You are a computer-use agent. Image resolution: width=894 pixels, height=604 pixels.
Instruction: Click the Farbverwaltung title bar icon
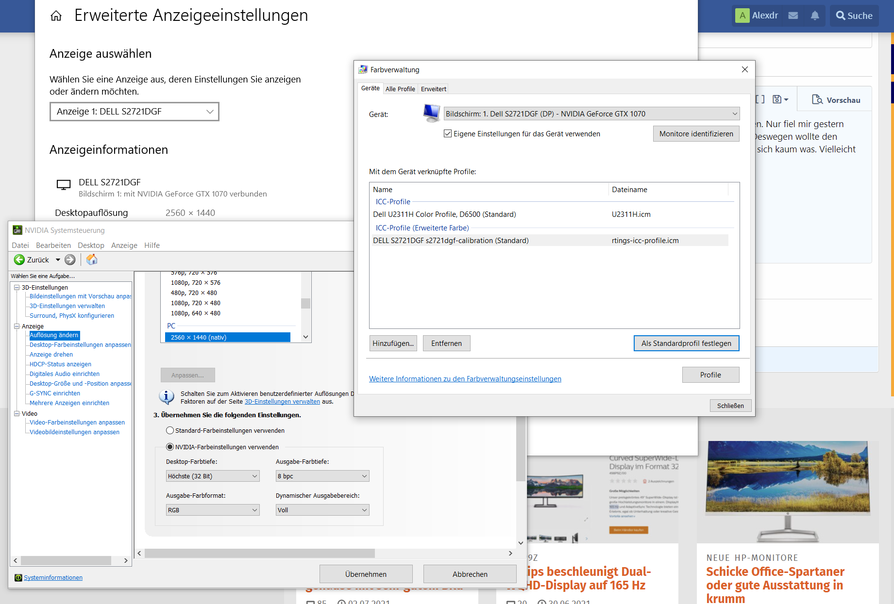point(363,69)
